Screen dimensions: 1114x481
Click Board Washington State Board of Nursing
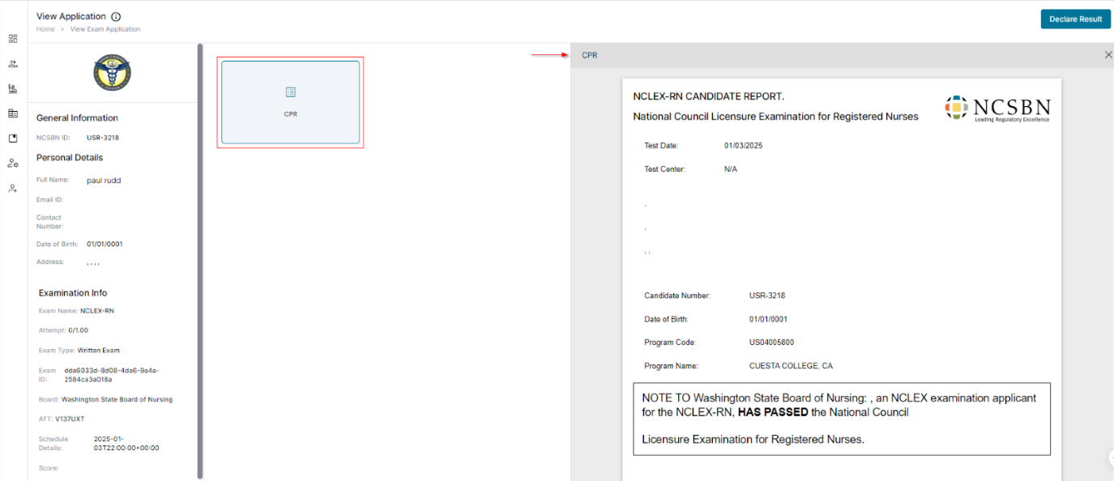click(117, 399)
